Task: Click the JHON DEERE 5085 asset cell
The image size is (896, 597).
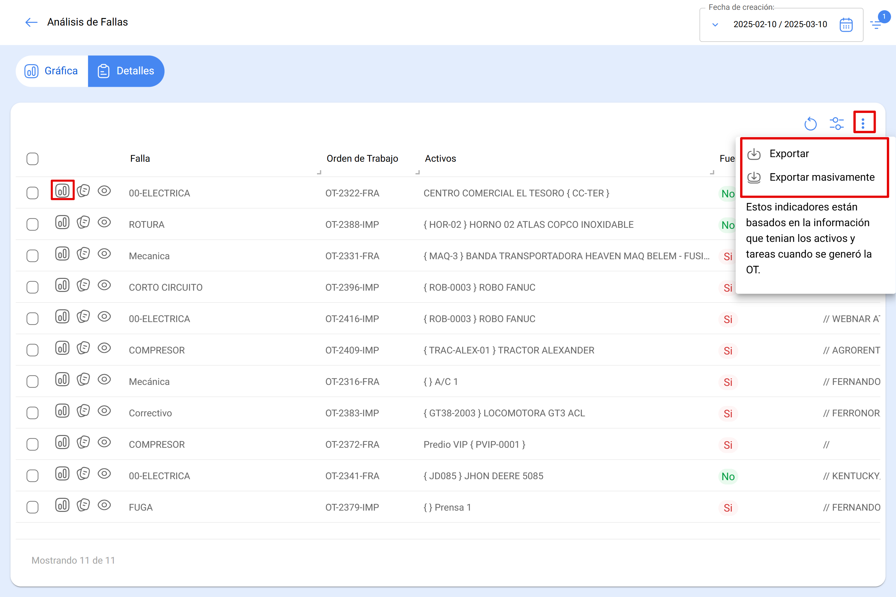Action: coord(483,476)
